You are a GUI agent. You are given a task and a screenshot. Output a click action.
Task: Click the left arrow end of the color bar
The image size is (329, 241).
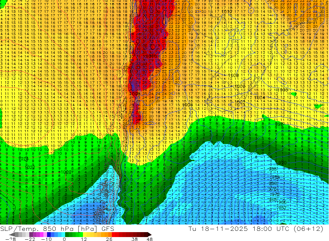12,234
